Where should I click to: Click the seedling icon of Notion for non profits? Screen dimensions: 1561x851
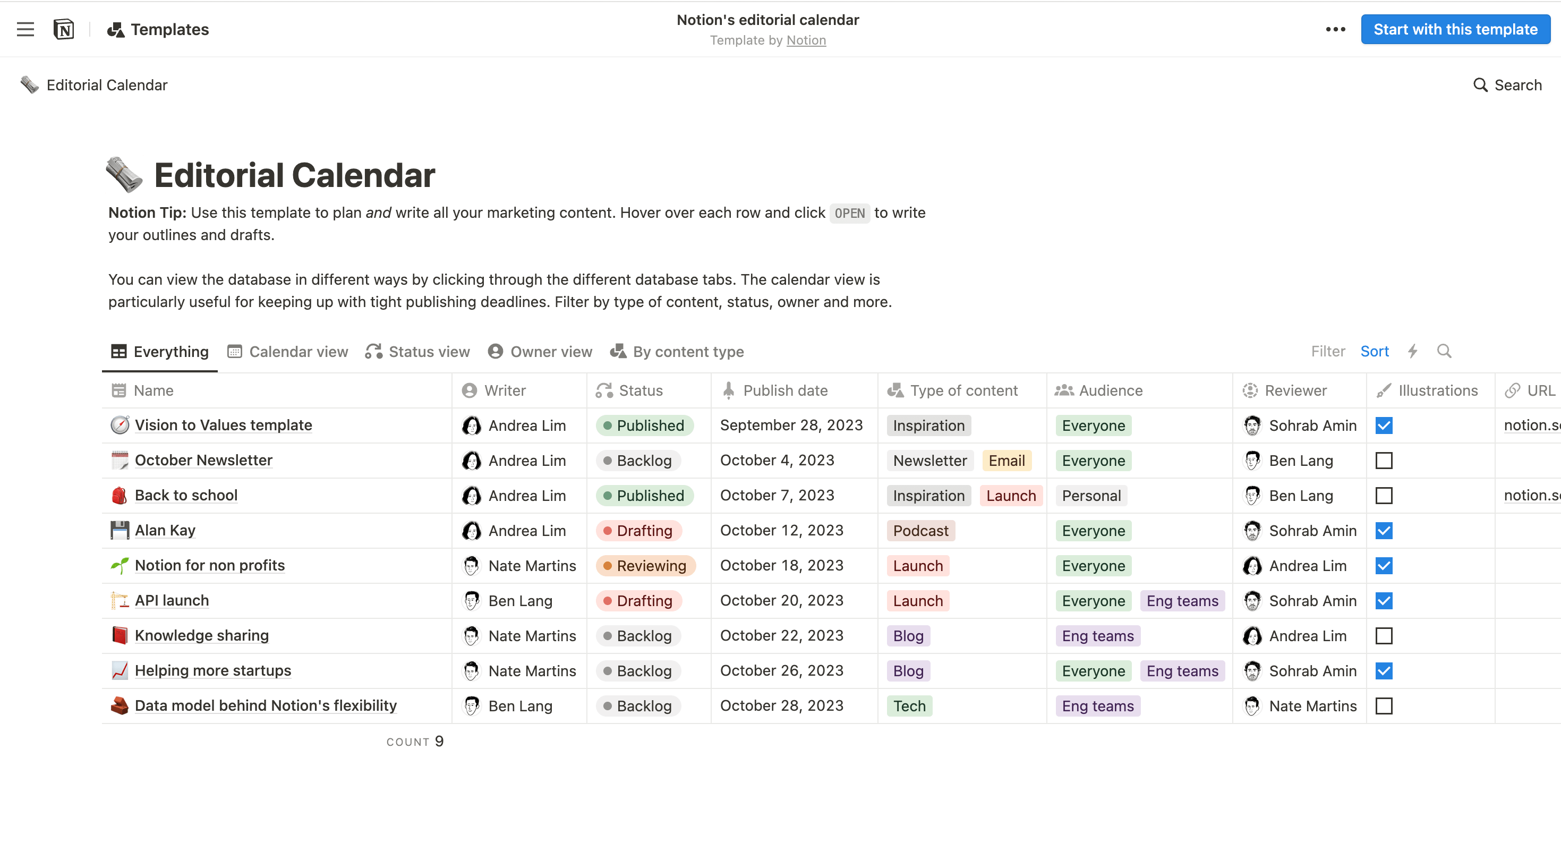tap(120, 566)
